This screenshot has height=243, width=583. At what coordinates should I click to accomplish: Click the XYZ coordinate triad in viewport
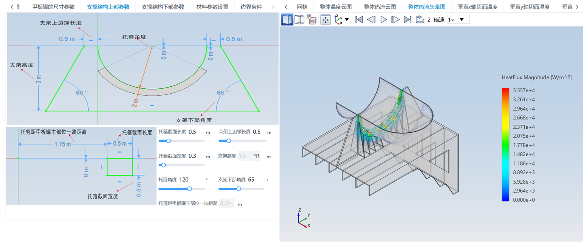click(303, 218)
